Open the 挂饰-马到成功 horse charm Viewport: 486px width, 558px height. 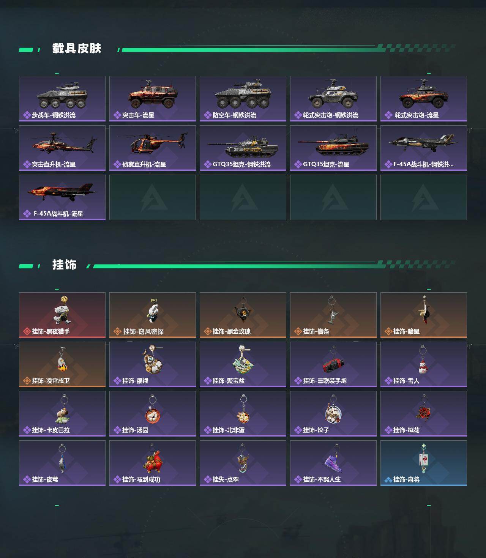pyautogui.click(x=153, y=463)
